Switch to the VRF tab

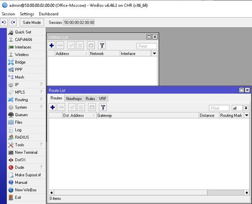pos(103,99)
